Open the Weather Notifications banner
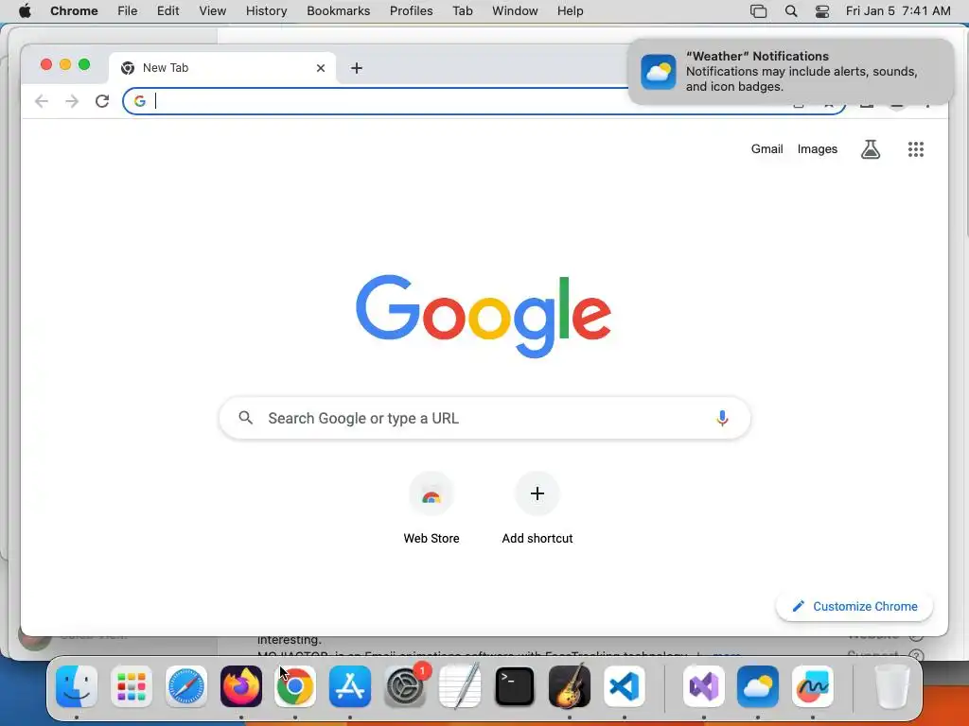Screen dimensions: 969x726 (790, 72)
